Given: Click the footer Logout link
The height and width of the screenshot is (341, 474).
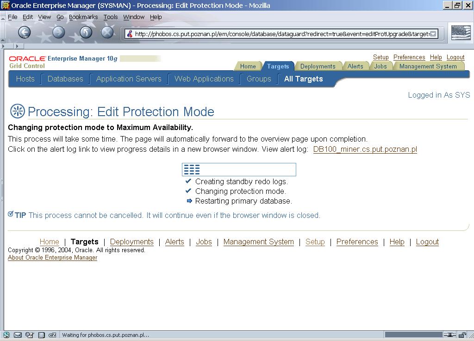Looking at the screenshot, I should click(x=427, y=242).
